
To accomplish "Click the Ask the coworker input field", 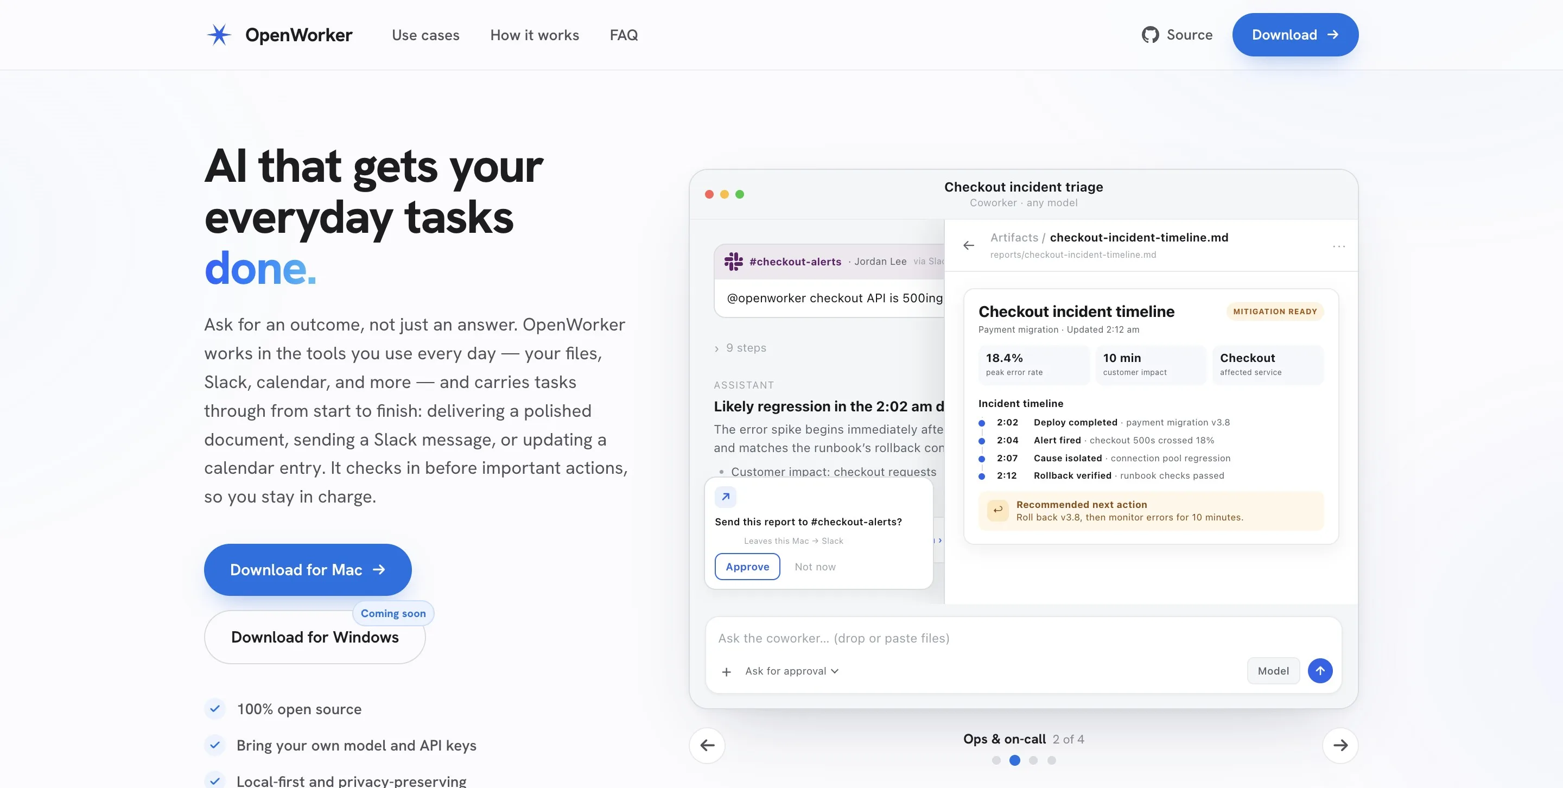I will click(x=1023, y=638).
